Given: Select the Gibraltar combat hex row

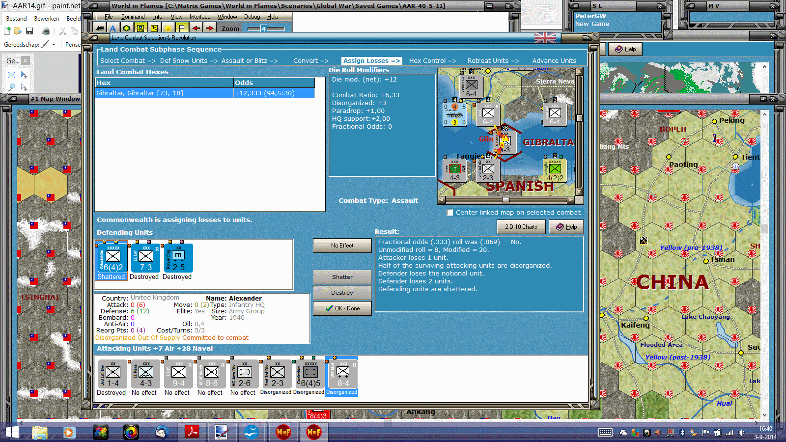Looking at the screenshot, I should [205, 93].
